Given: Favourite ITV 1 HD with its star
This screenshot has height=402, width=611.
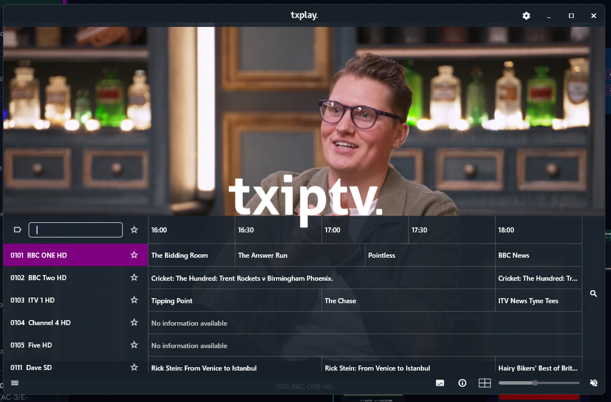Looking at the screenshot, I should coord(134,300).
